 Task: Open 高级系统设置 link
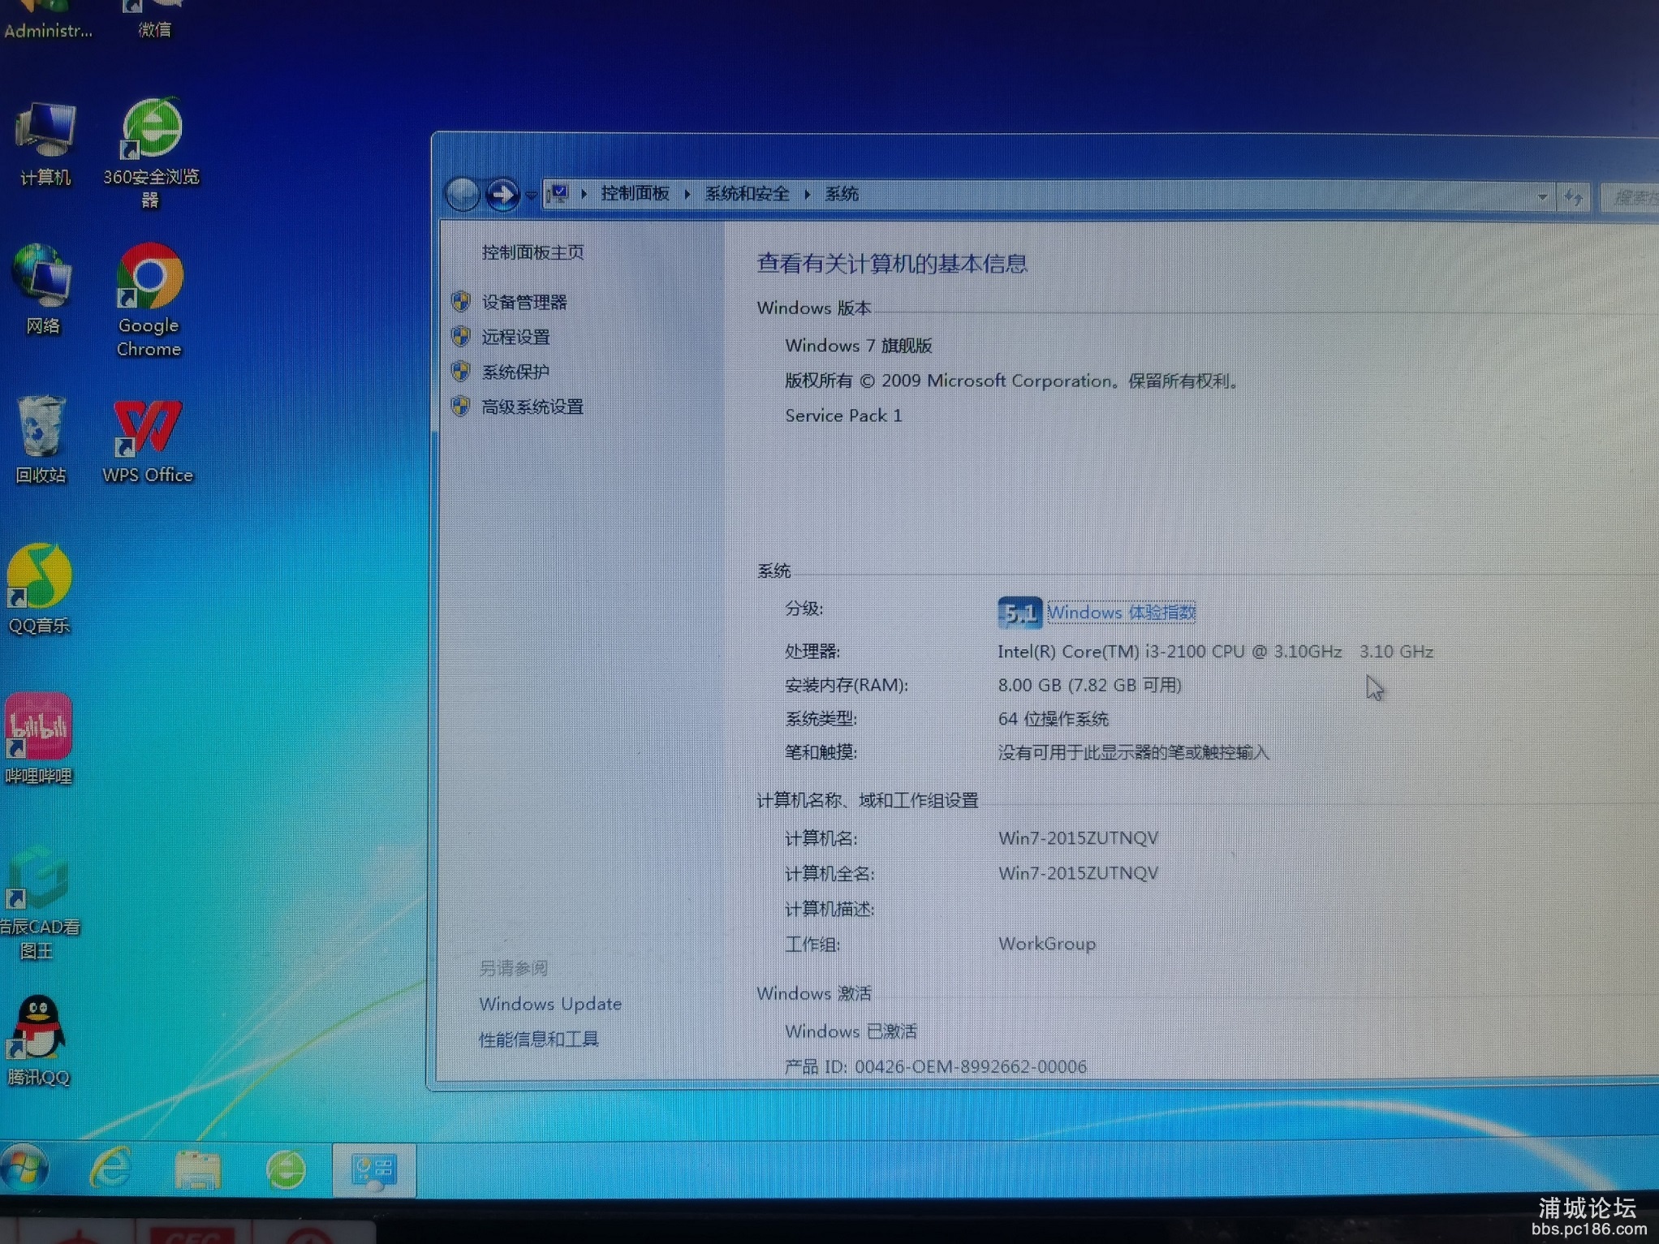tap(532, 407)
